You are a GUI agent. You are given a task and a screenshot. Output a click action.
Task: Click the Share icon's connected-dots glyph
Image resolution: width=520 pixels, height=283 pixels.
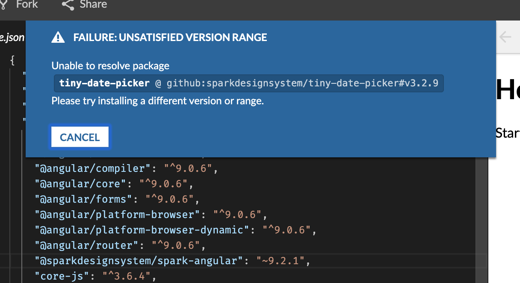[x=68, y=5]
